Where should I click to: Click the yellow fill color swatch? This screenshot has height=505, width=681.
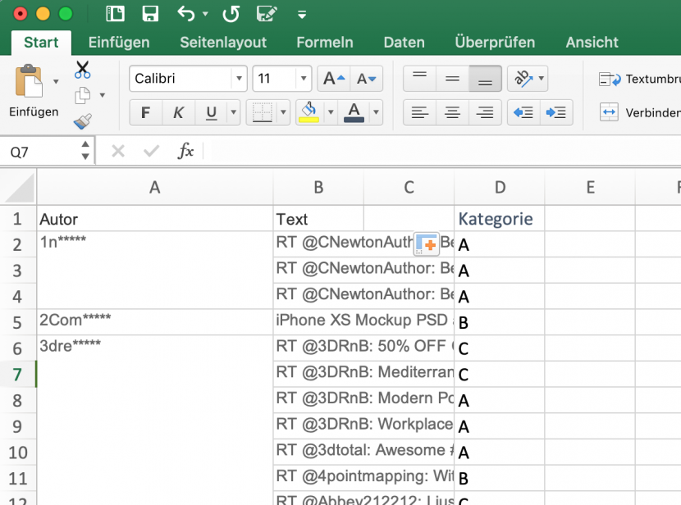click(x=310, y=121)
